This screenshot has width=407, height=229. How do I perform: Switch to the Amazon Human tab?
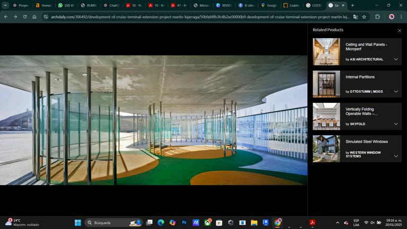(x=43, y=5)
